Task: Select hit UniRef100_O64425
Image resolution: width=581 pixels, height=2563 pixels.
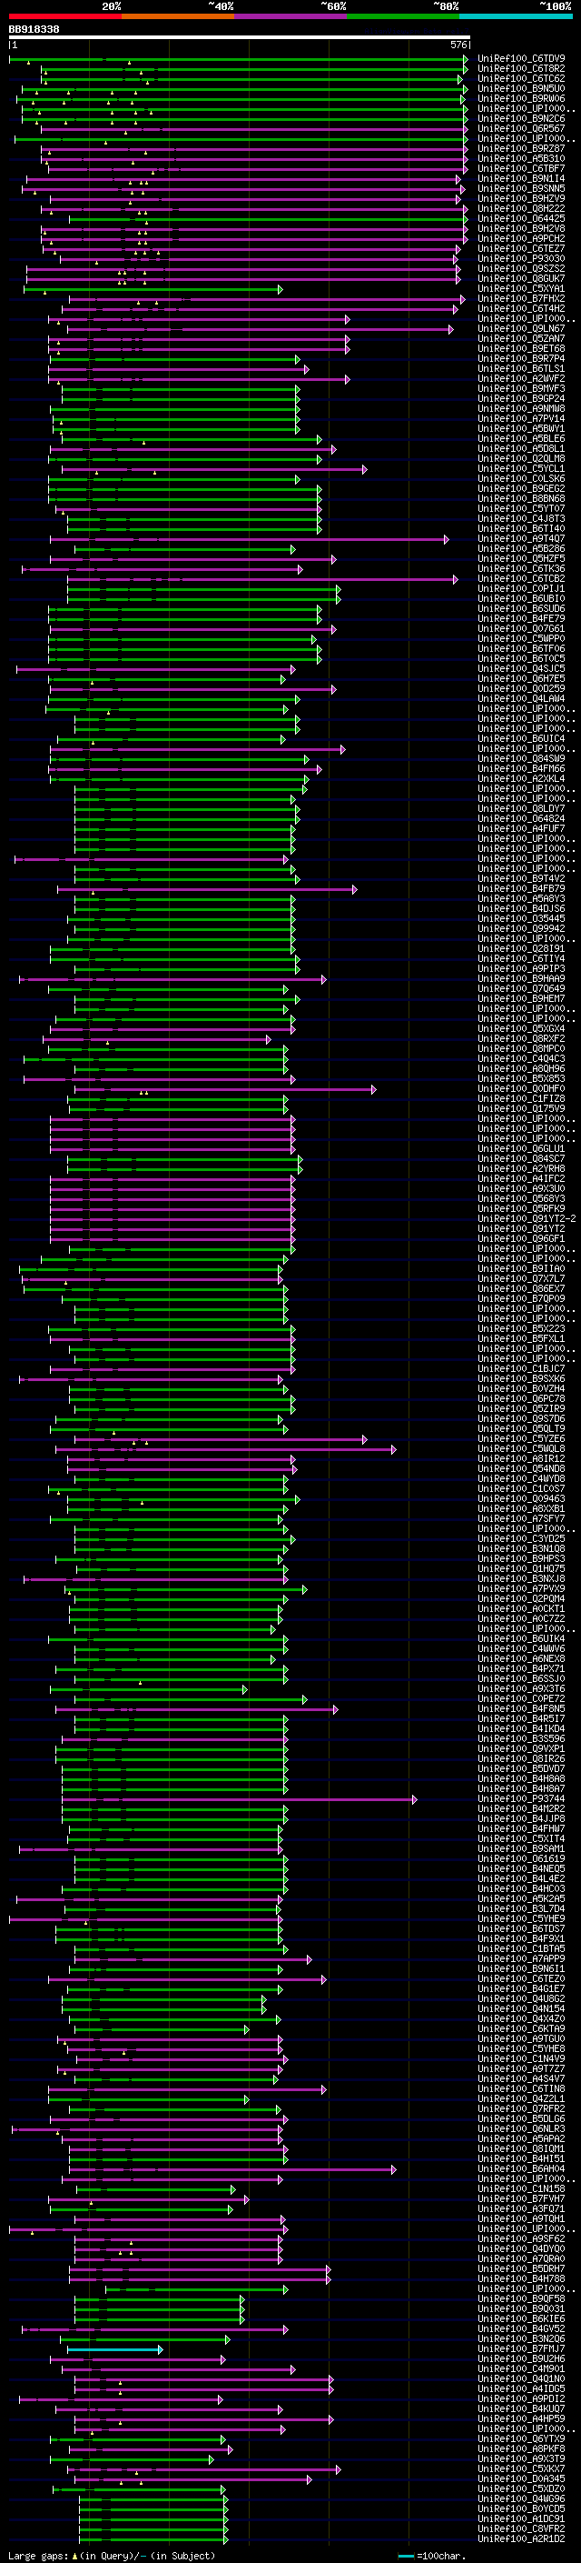Action: pyautogui.click(x=521, y=219)
